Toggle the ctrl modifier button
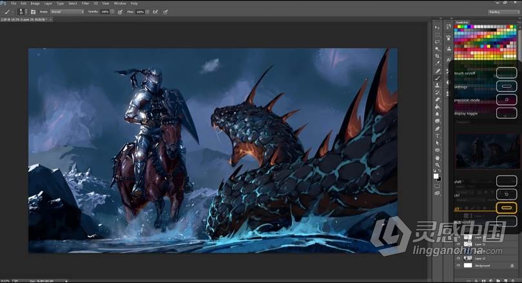Viewport: 522px width, 283px height. (x=507, y=195)
